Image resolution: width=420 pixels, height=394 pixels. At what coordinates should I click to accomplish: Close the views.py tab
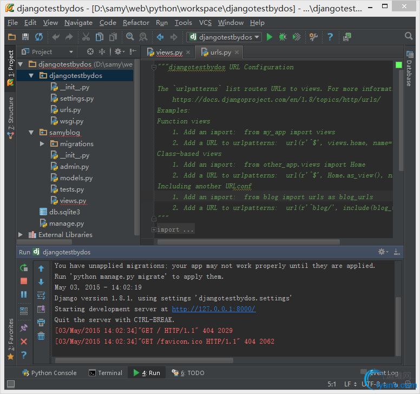coord(188,52)
